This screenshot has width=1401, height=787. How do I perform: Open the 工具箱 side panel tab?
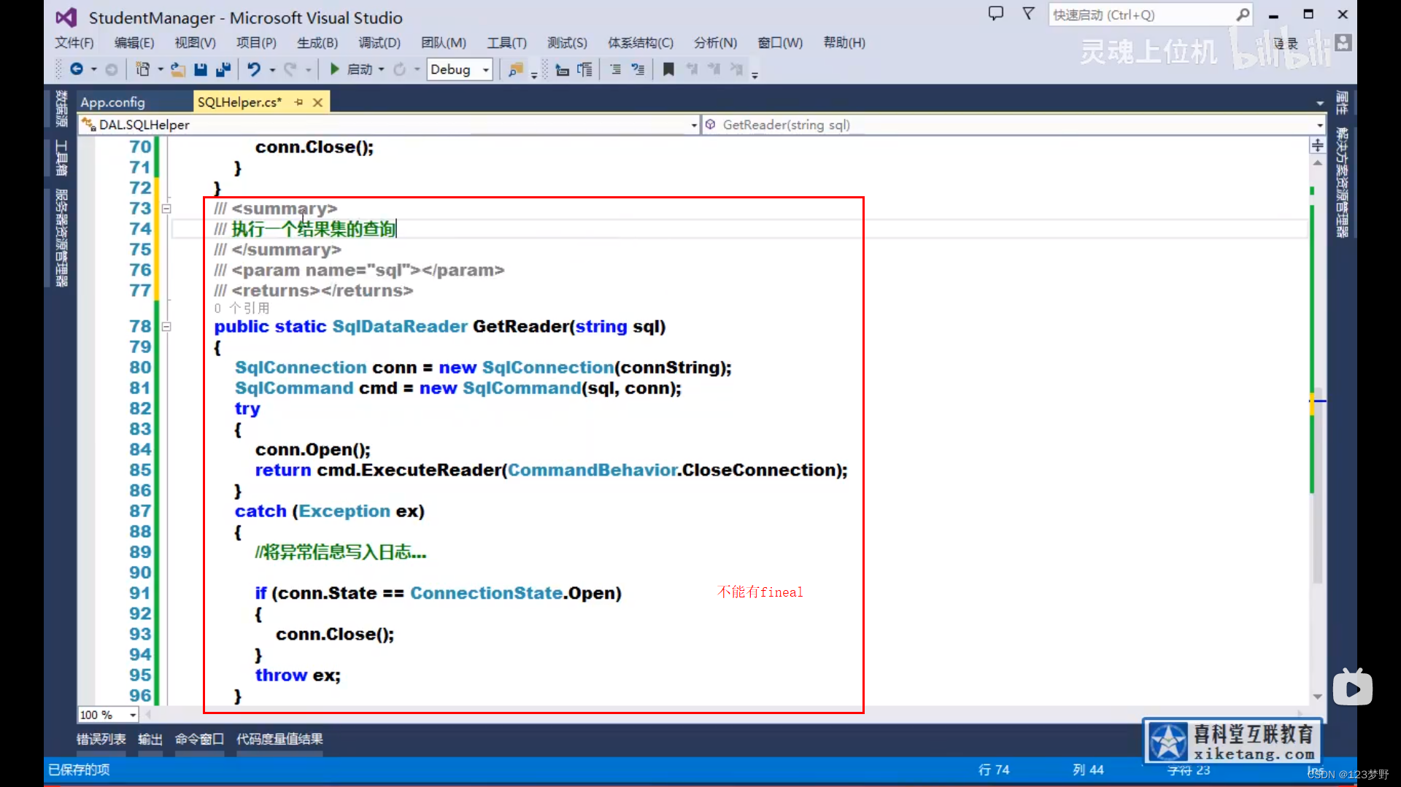coord(61,158)
